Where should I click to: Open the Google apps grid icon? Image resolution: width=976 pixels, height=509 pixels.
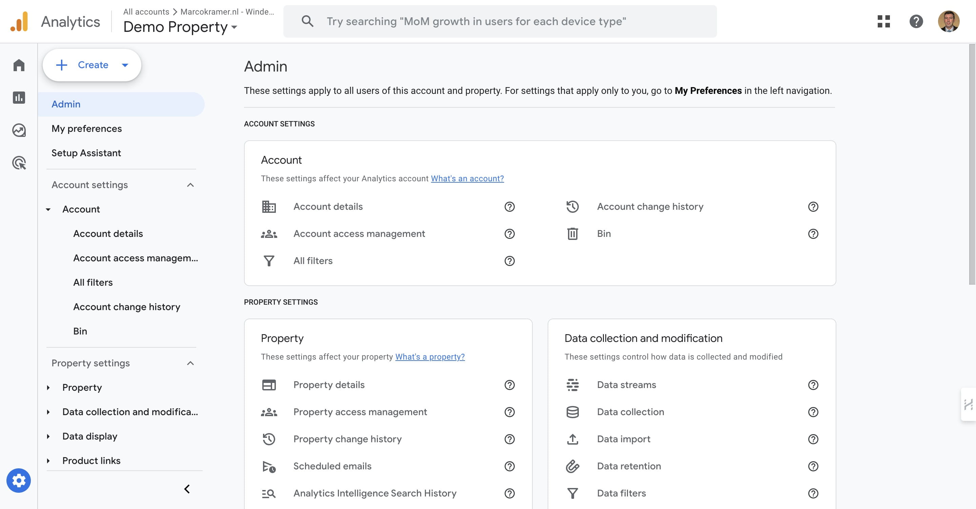pyautogui.click(x=883, y=21)
